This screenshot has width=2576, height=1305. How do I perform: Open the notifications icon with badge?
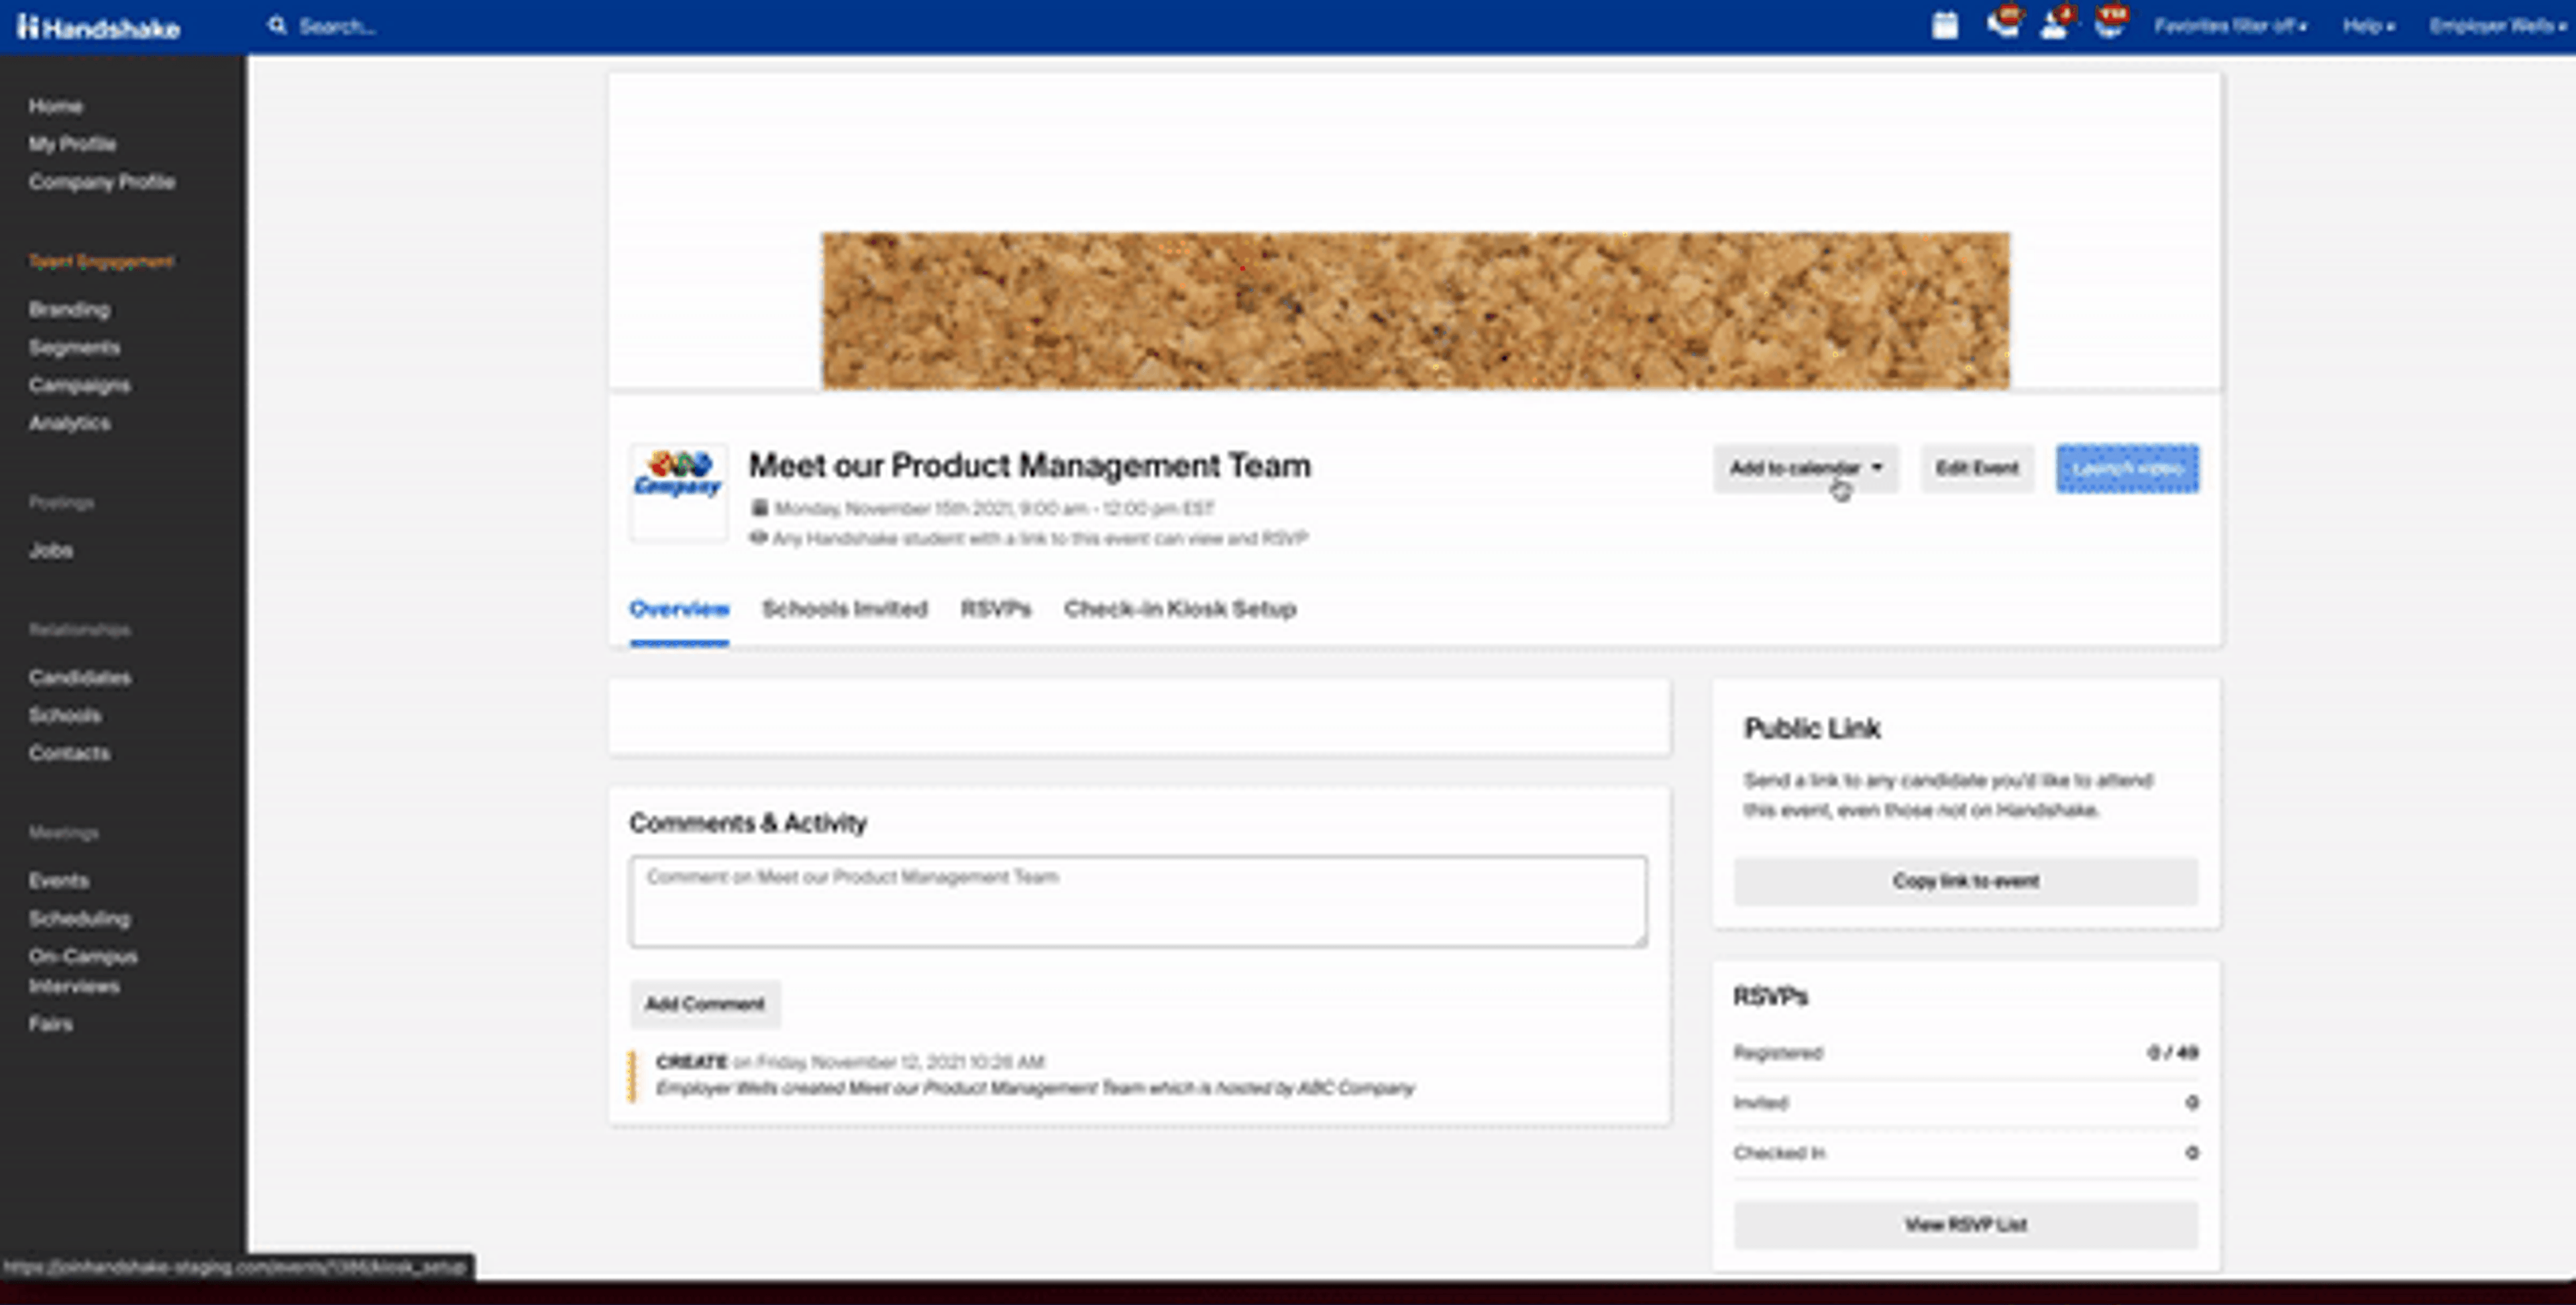(2109, 24)
